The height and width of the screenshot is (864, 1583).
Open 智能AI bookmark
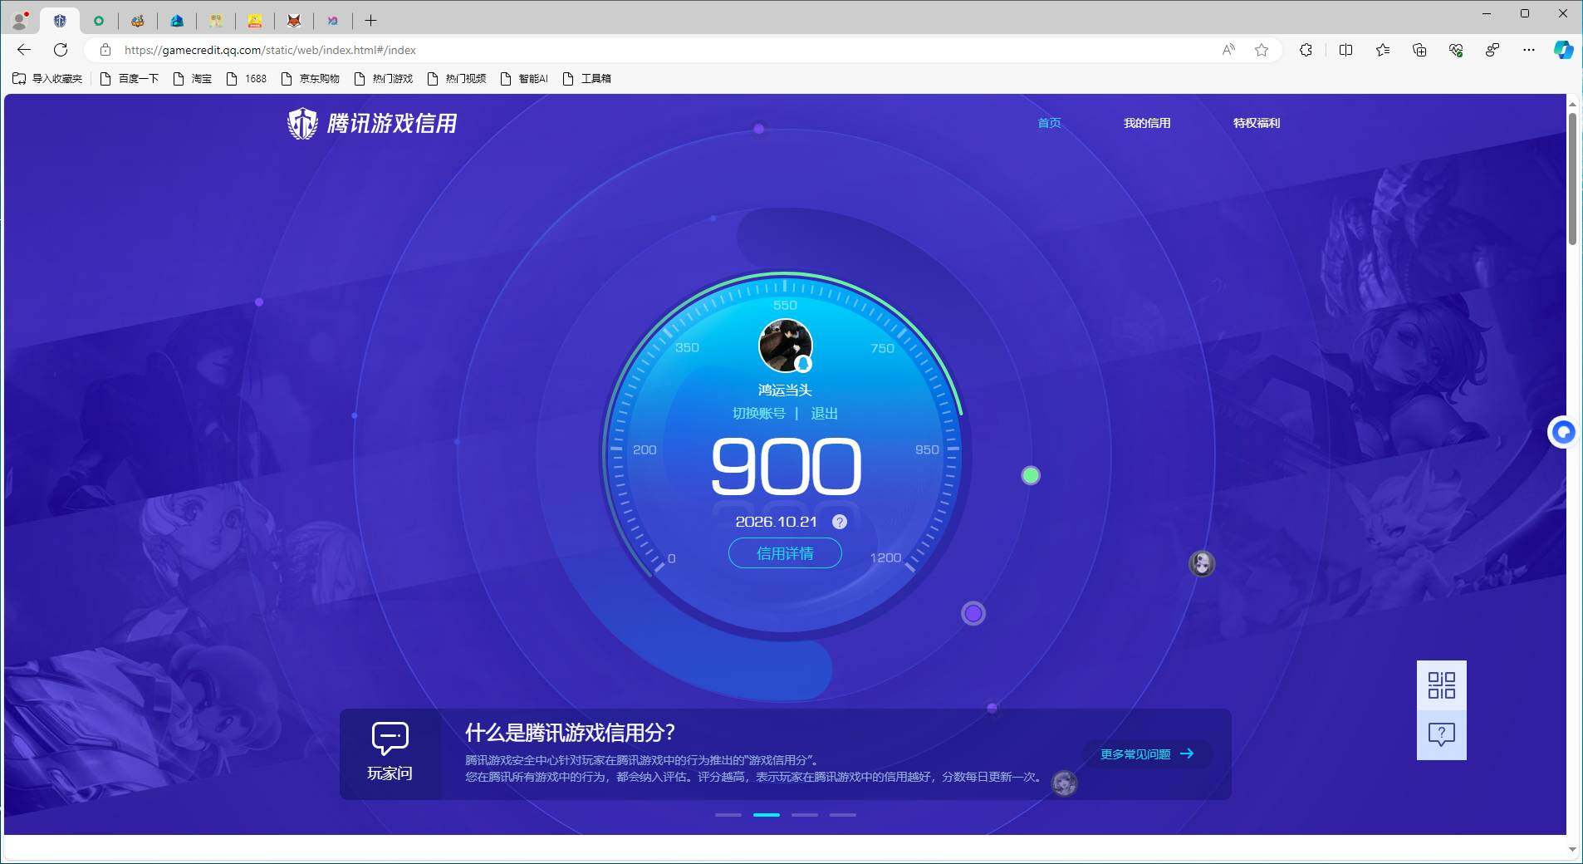pos(524,79)
